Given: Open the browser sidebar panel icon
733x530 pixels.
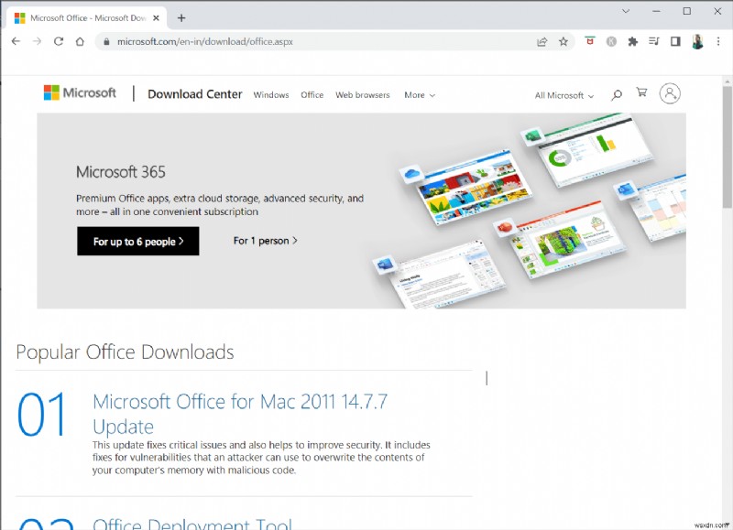Looking at the screenshot, I should 675,41.
